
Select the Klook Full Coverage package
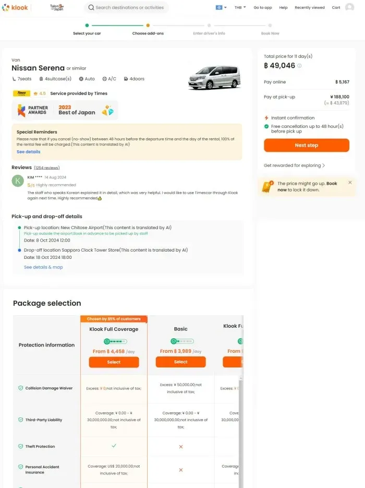114,362
